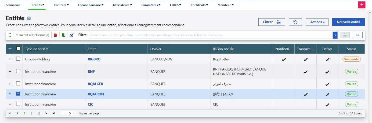Open the lines per page dropdown
Viewport: 372px width, 123px height.
coord(68,113)
